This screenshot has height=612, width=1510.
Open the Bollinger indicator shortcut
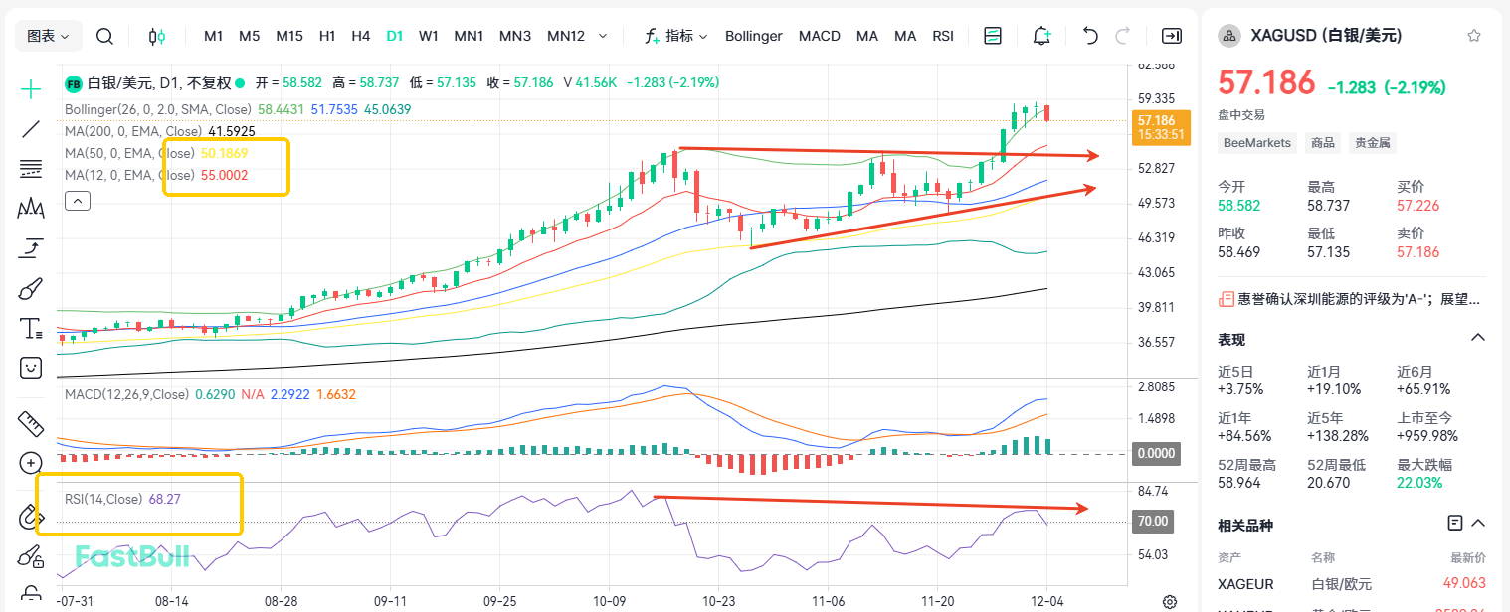(x=753, y=35)
